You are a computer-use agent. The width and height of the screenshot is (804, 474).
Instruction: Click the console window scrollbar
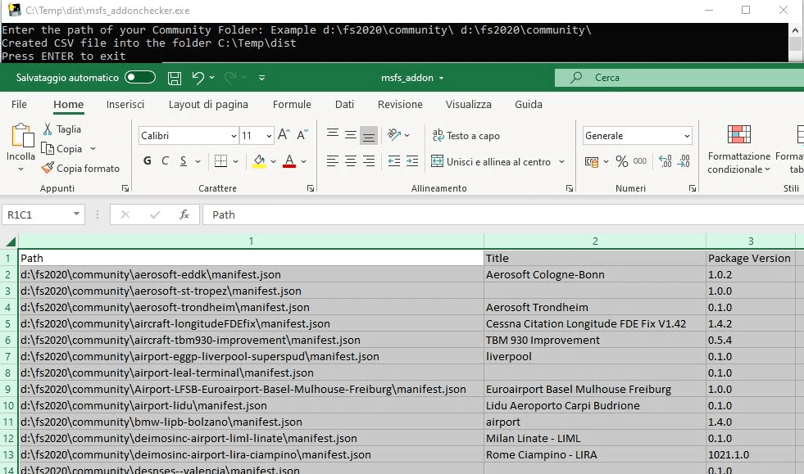click(795, 43)
